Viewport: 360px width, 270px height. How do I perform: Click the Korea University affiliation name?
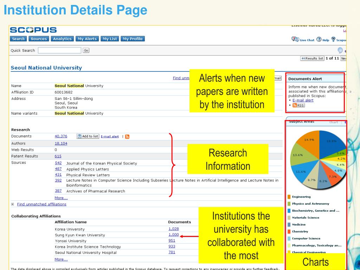(x=70, y=229)
